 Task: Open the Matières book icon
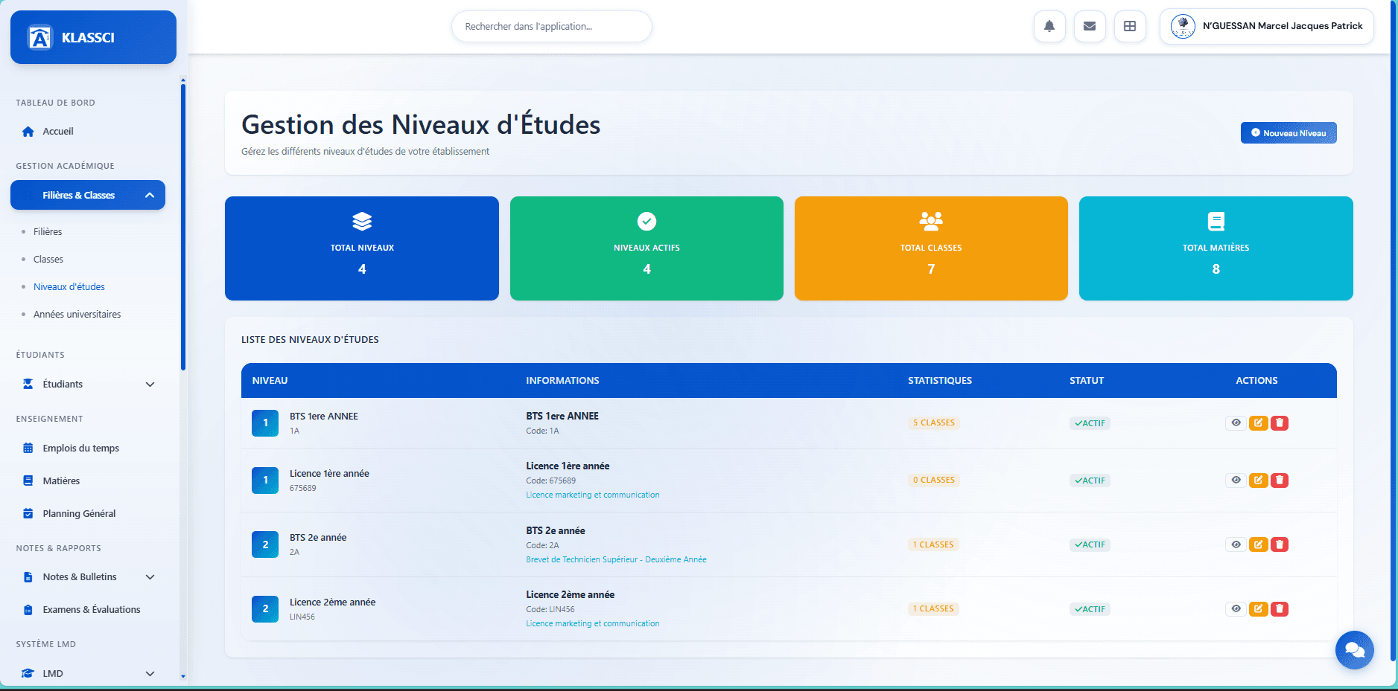28,481
